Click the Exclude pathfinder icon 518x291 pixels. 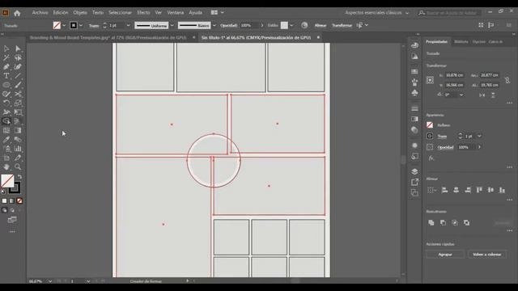click(x=466, y=223)
